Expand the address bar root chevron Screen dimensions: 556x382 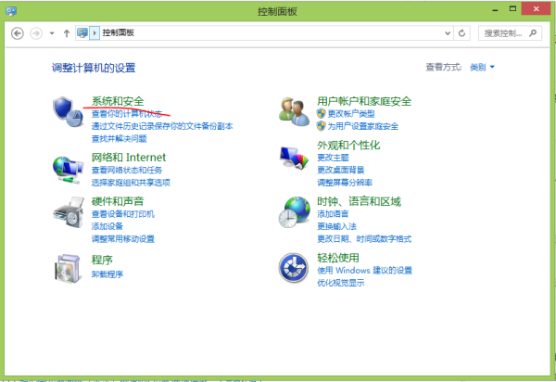95,33
